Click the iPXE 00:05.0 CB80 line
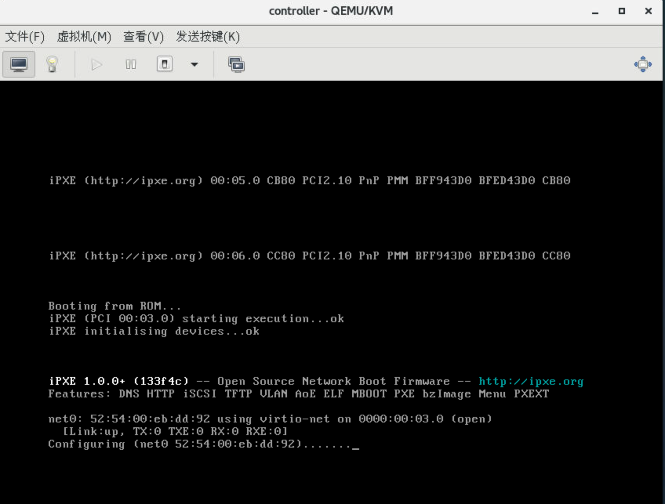The height and width of the screenshot is (504, 665). tap(309, 181)
